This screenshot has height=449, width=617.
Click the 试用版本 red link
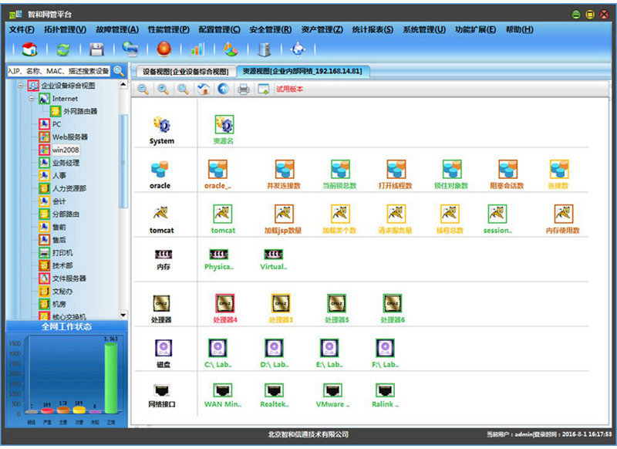pos(289,89)
